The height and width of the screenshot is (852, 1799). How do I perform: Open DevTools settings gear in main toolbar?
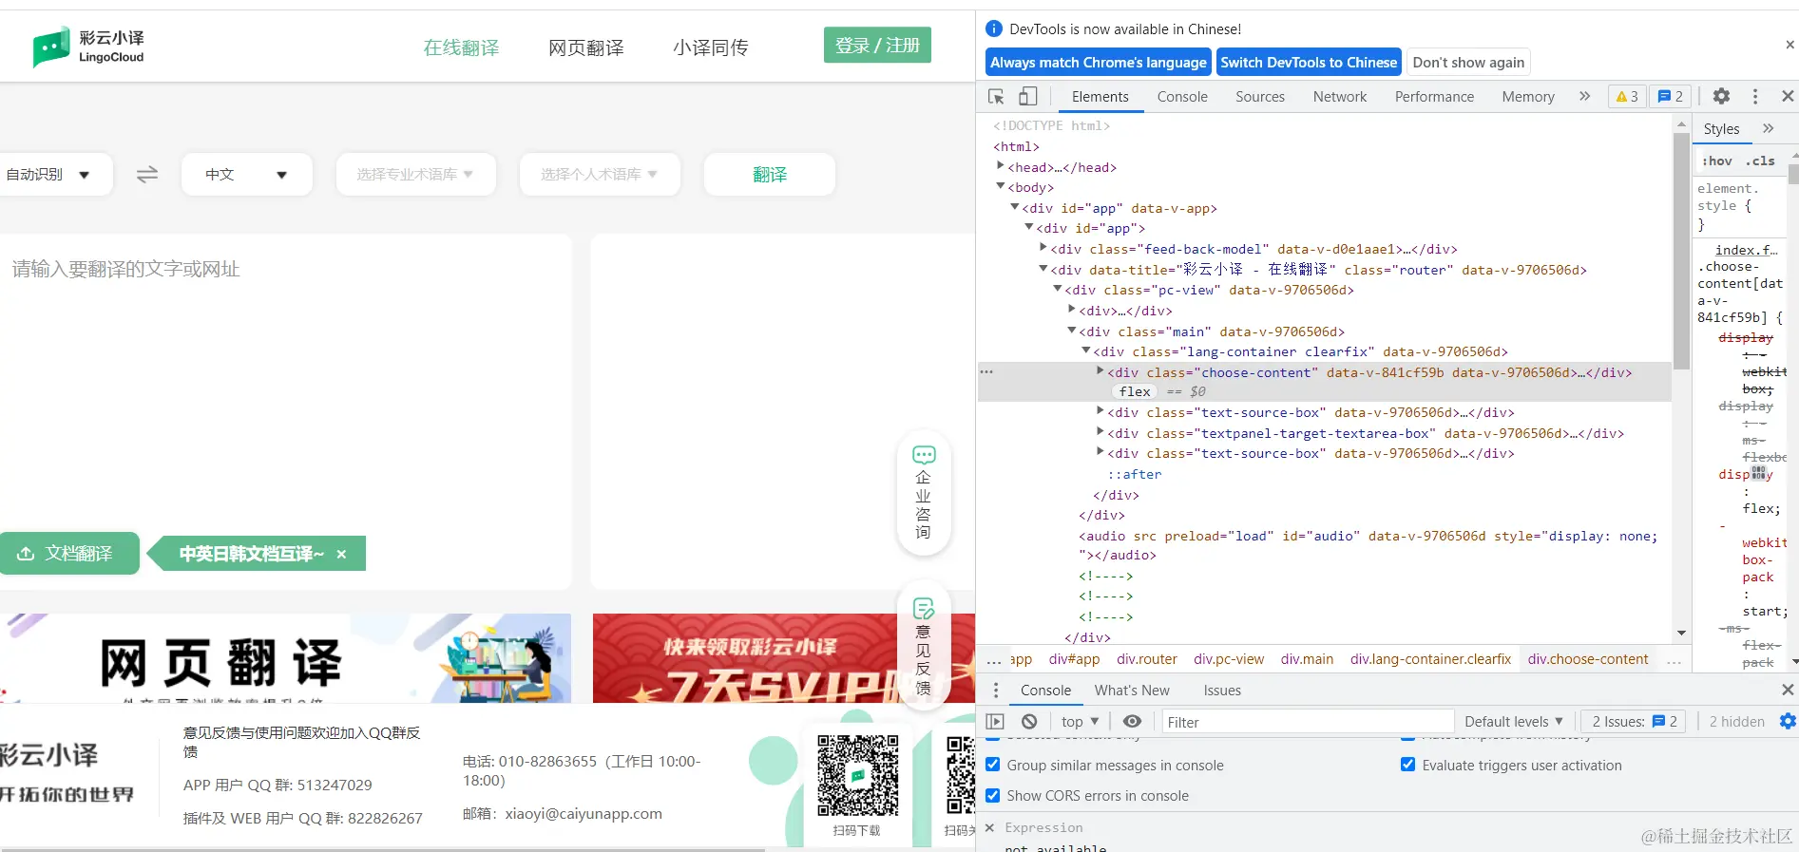tap(1721, 97)
